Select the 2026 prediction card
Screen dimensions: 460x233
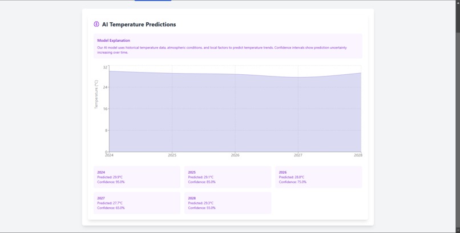[318, 177]
